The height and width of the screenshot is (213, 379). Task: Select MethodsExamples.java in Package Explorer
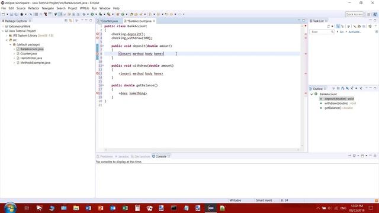35,63
